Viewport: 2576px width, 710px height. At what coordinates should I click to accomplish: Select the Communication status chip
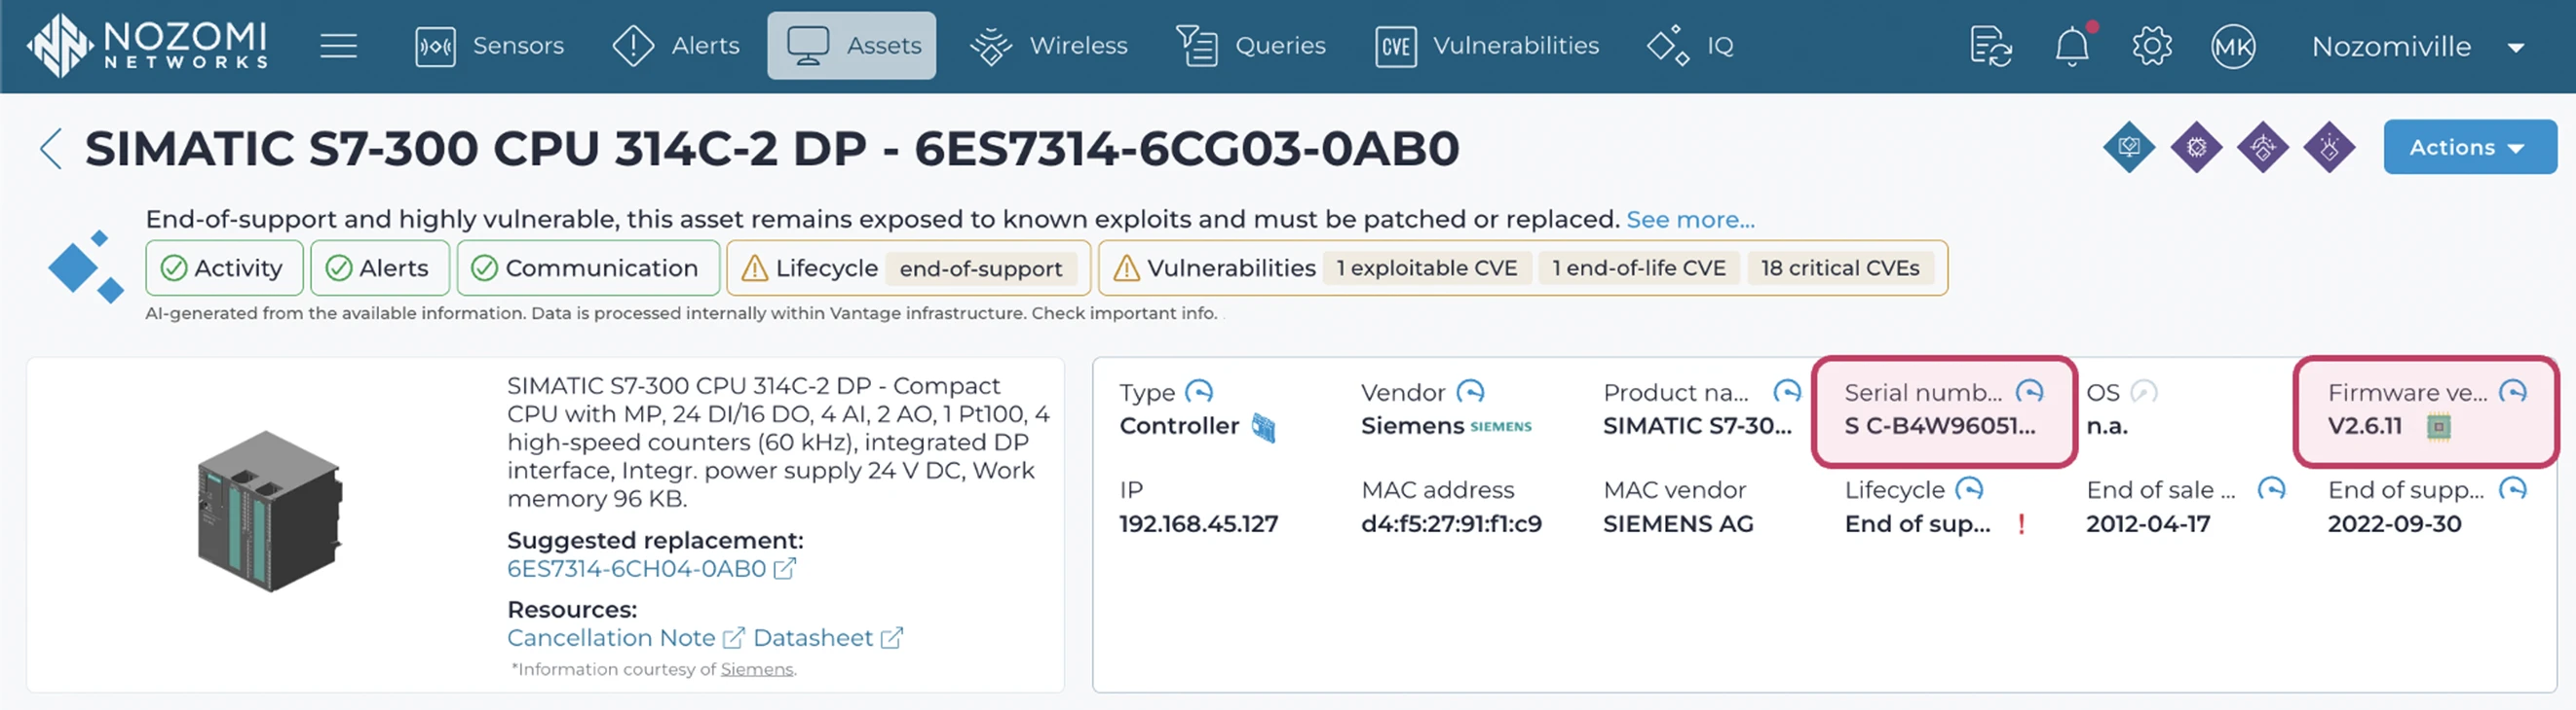(x=588, y=267)
